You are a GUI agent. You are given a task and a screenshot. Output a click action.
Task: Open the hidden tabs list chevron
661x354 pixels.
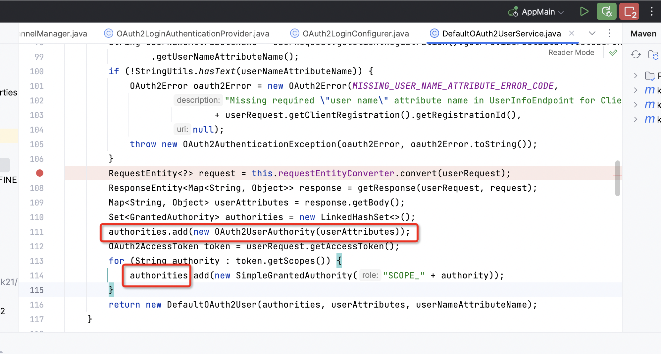(592, 33)
